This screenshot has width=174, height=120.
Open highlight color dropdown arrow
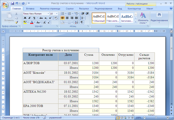28,22
